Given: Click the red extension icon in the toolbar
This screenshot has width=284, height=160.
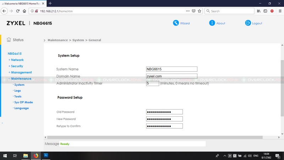Looking at the screenshot, I should [272, 11].
